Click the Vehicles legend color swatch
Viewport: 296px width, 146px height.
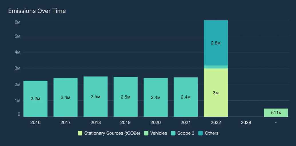[146, 133]
